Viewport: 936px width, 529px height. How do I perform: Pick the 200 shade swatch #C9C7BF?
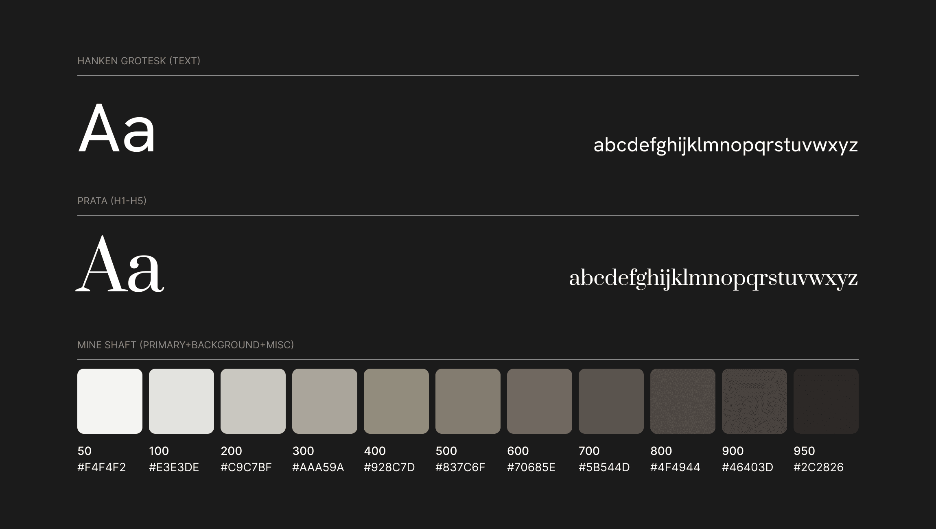(253, 401)
